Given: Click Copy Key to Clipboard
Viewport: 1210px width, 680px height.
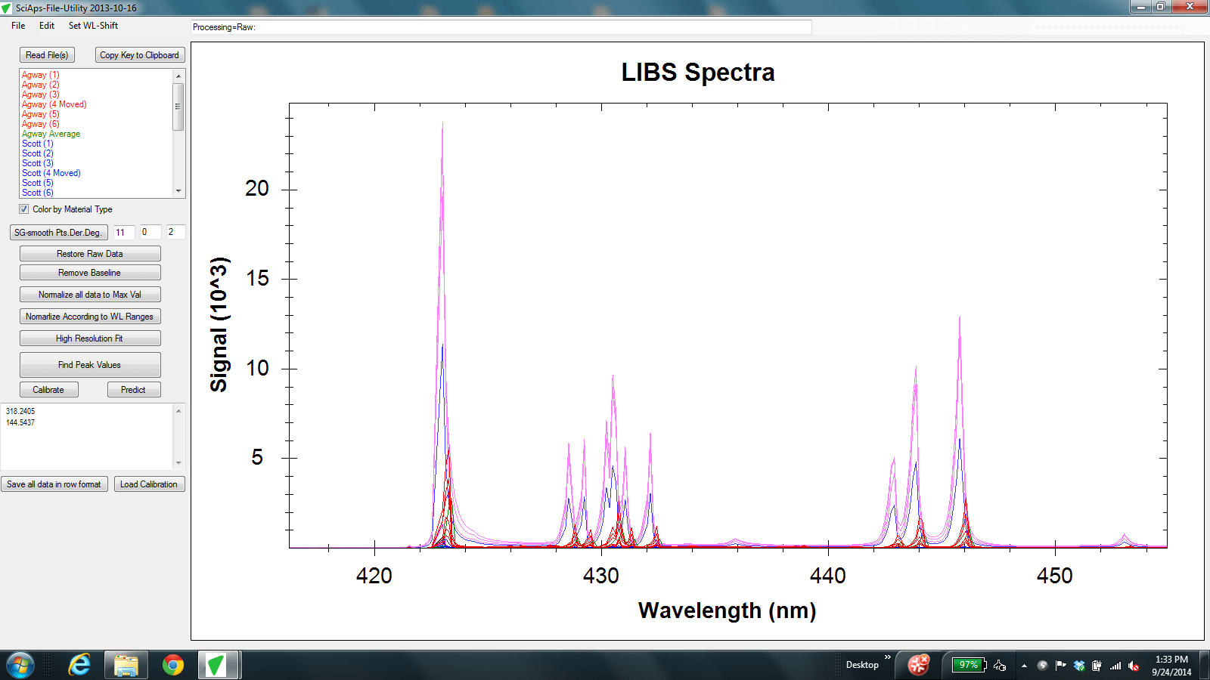Looking at the screenshot, I should [x=140, y=55].
